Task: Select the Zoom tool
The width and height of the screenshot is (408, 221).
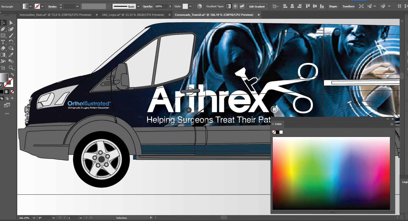Action: pos(11,68)
